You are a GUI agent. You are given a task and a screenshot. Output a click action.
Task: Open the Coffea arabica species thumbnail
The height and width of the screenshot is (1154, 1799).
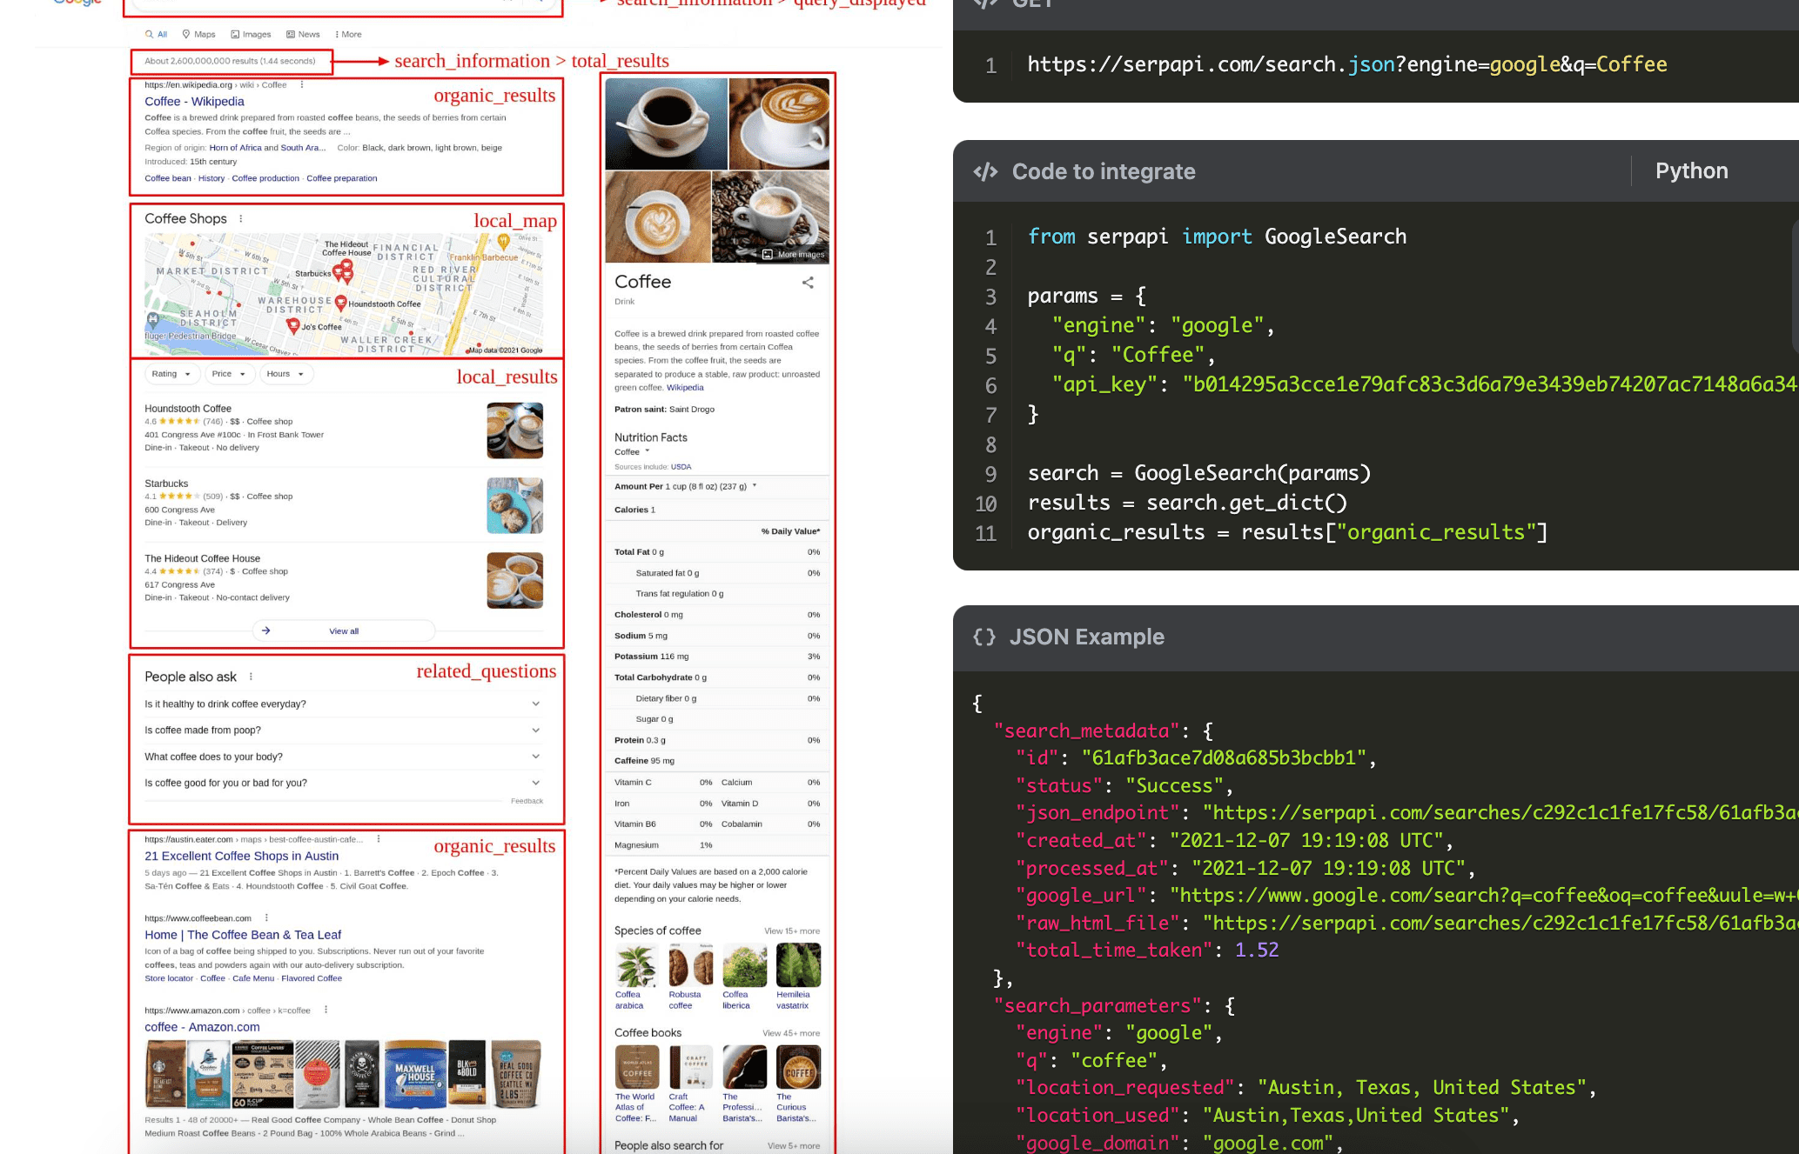pyautogui.click(x=636, y=965)
